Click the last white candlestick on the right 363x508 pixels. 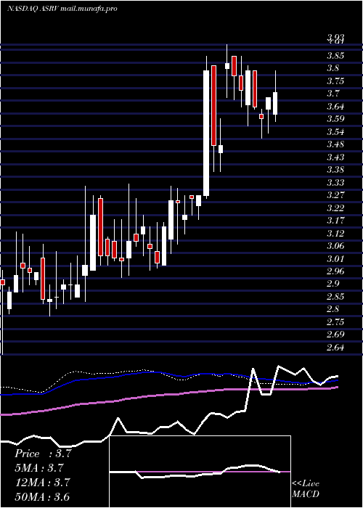pyautogui.click(x=275, y=103)
